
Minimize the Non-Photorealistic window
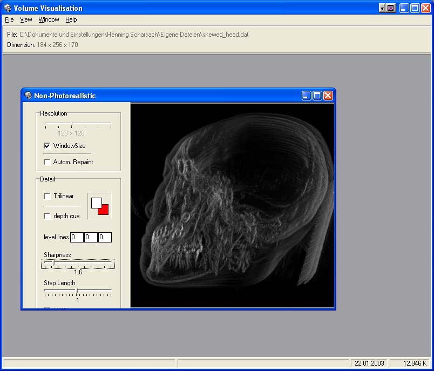(x=306, y=96)
